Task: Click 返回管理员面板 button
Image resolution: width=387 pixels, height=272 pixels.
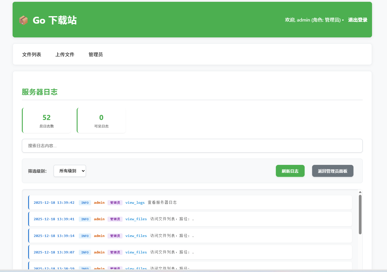Action: (333, 171)
